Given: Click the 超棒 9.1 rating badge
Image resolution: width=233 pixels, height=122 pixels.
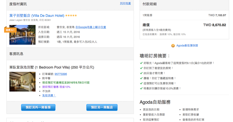Looking at the screenshot, I should tap(10, 30).
